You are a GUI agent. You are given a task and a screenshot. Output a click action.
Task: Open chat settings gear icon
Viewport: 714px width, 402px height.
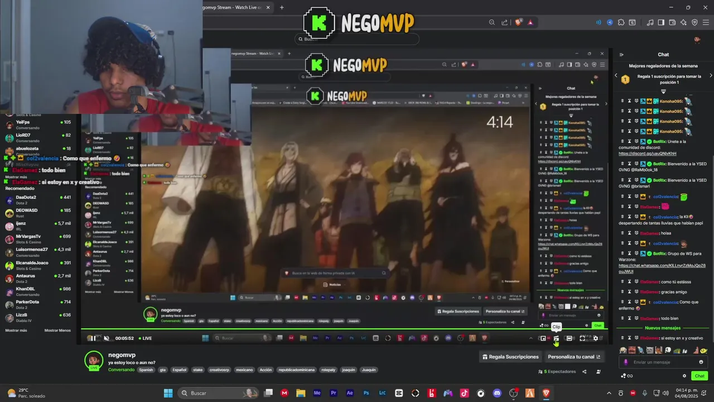[x=684, y=376]
